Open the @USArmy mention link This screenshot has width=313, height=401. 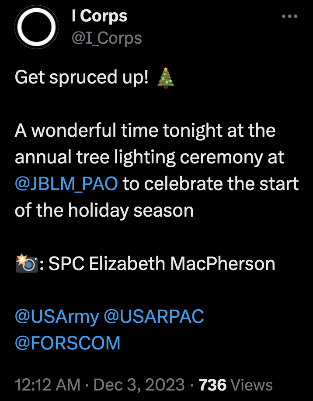[x=57, y=317]
